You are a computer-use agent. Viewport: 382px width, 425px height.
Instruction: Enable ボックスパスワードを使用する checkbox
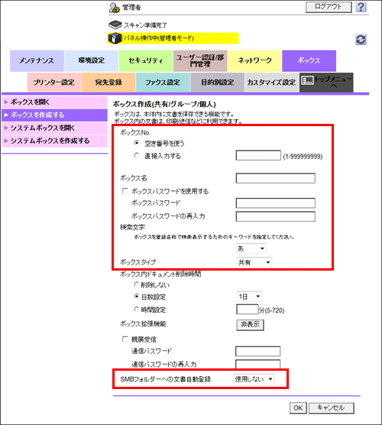click(x=125, y=191)
